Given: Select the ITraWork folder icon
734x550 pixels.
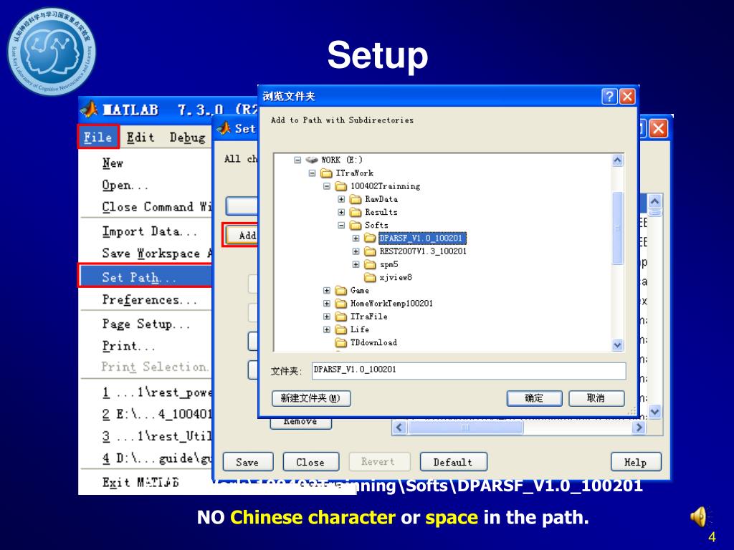Looking at the screenshot, I should pyautogui.click(x=326, y=173).
